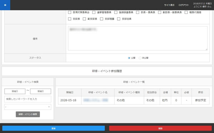Click the 備考 row label
Image resolution: width=214 pixels, height=133 pixels.
tap(35, 39)
